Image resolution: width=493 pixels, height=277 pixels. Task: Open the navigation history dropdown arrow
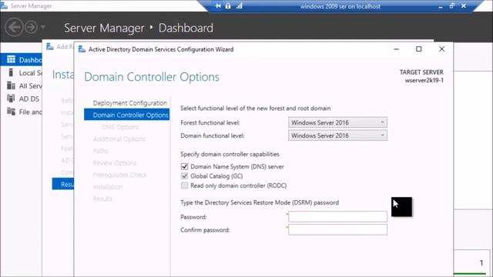pyautogui.click(x=43, y=27)
